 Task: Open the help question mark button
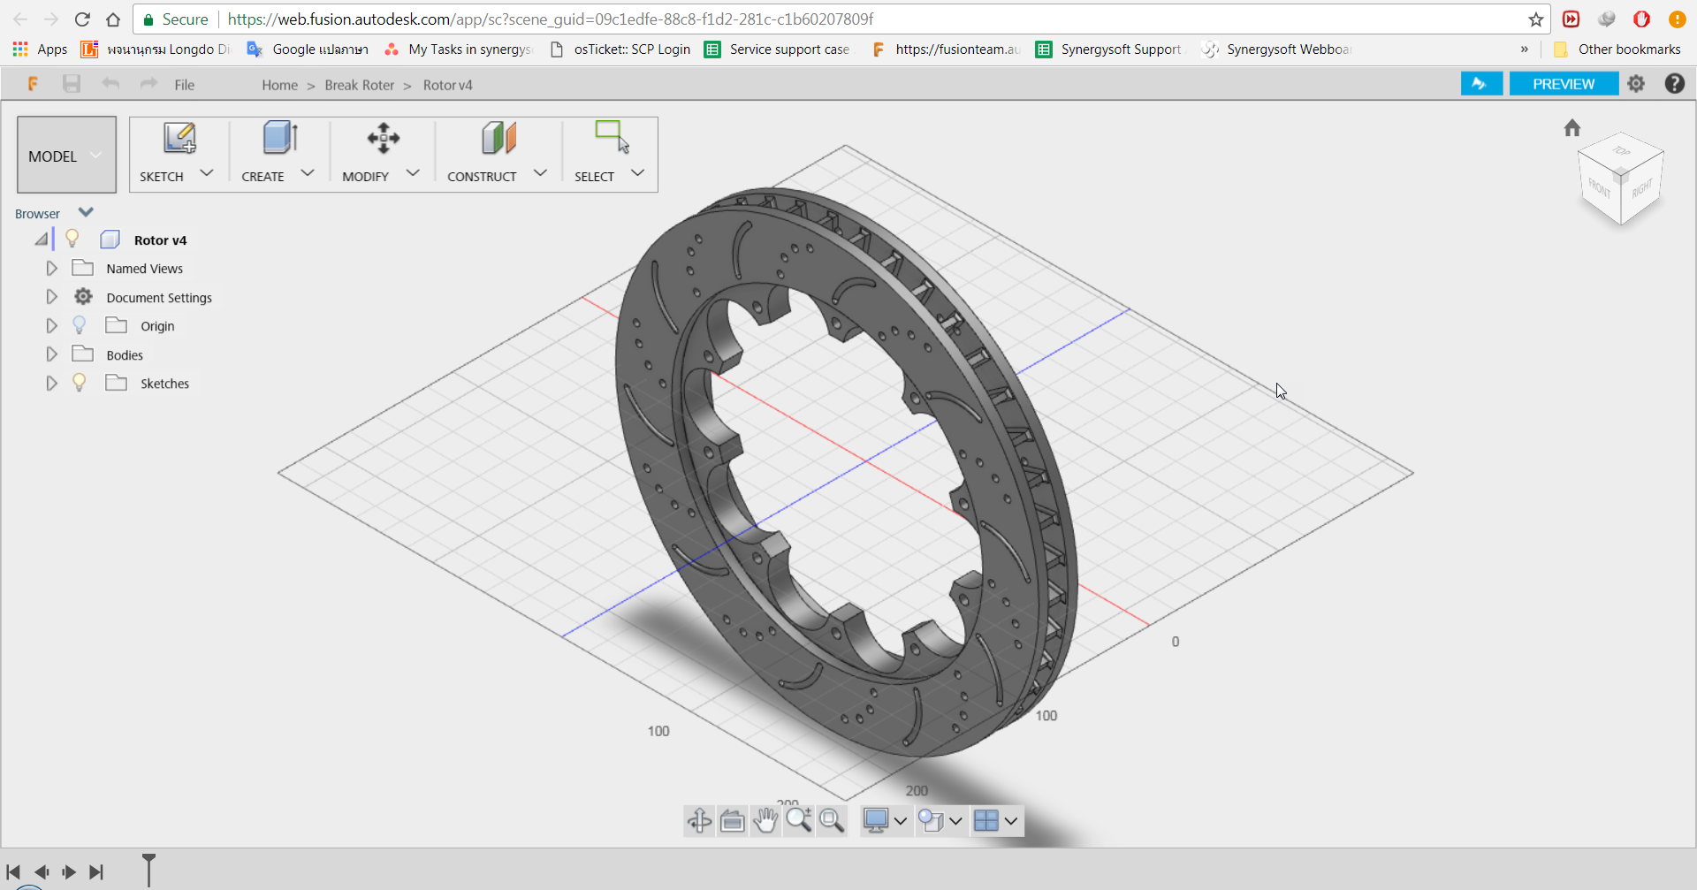pyautogui.click(x=1675, y=83)
